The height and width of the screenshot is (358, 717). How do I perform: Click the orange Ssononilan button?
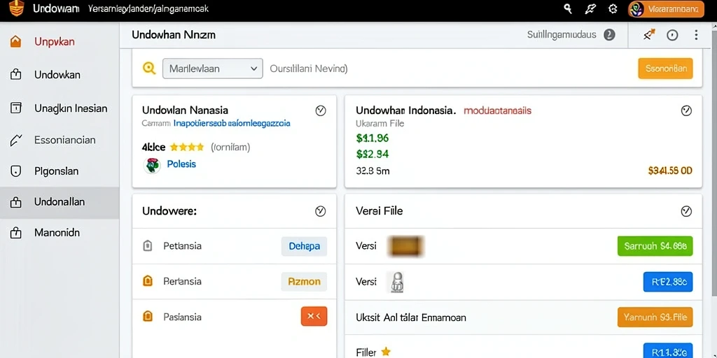coord(665,69)
